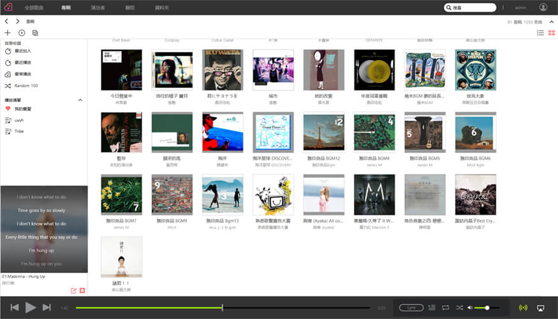This screenshot has height=319, width=558.
Task: Click the green broadcast output icon
Action: 523,308
